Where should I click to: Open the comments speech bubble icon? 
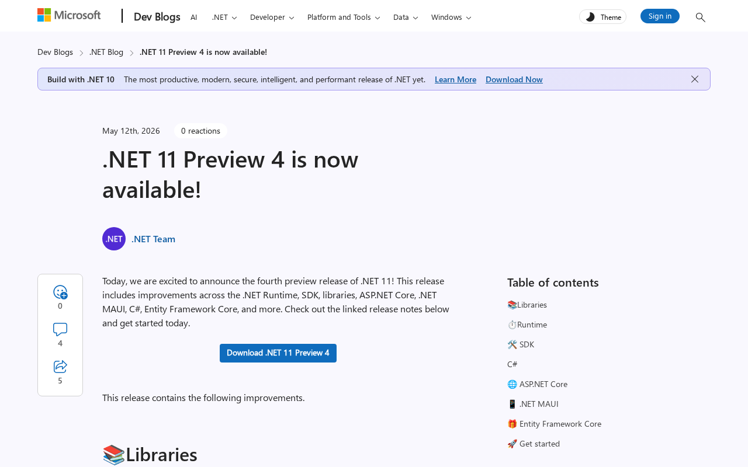(60, 329)
